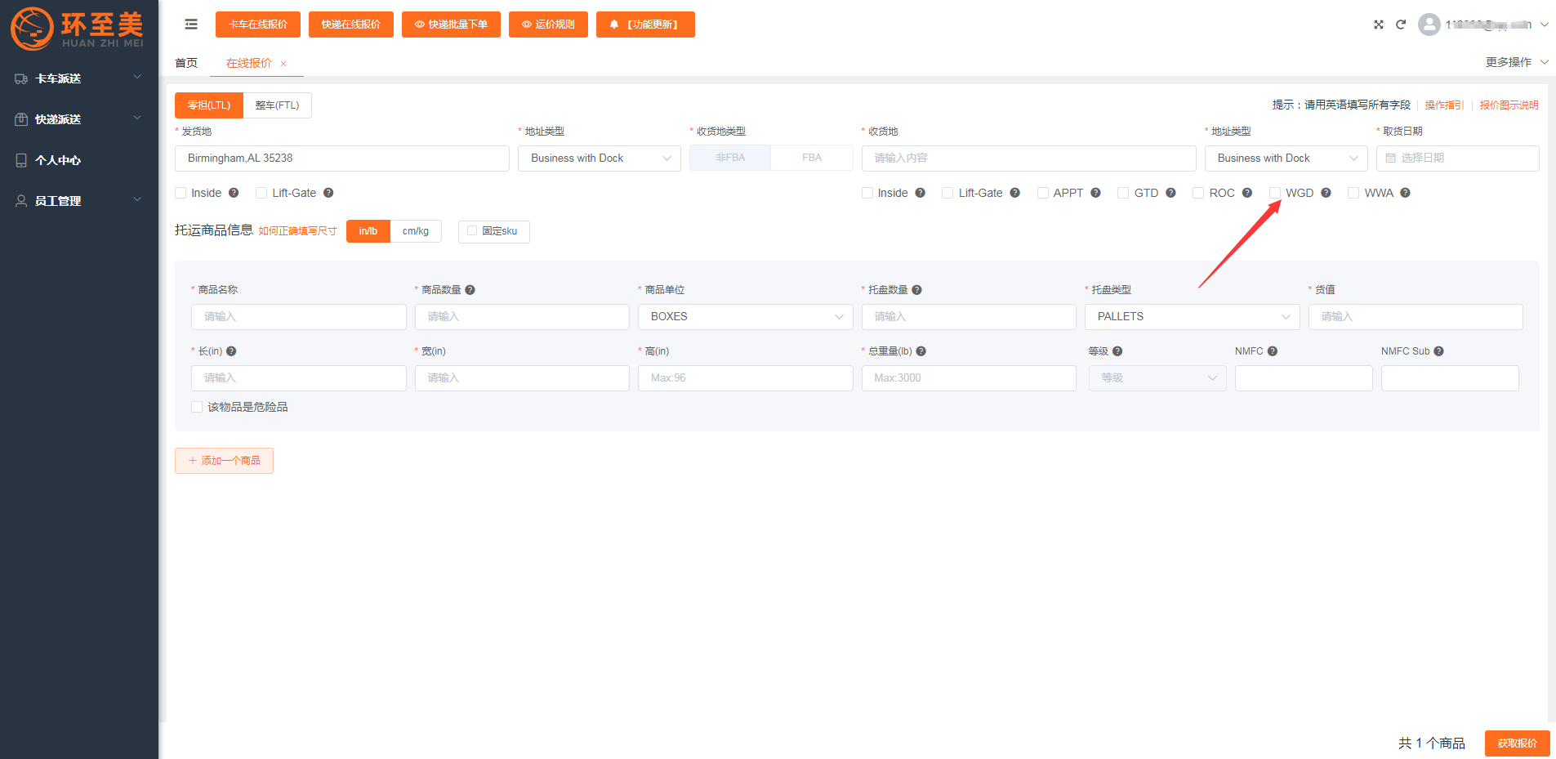
Task: Open the 商品单位 BOXES dropdown
Action: 745,317
